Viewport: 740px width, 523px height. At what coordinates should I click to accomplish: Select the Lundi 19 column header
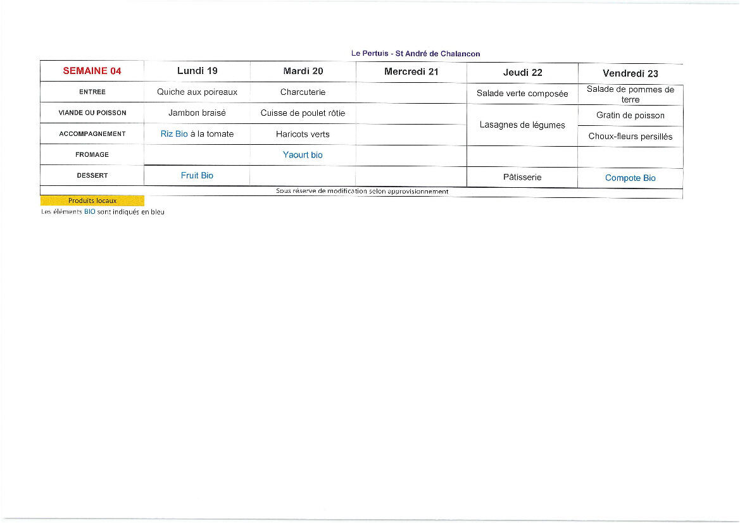click(197, 71)
